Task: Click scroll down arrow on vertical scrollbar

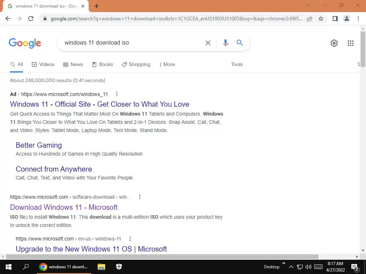Action: pyautogui.click(x=363, y=250)
